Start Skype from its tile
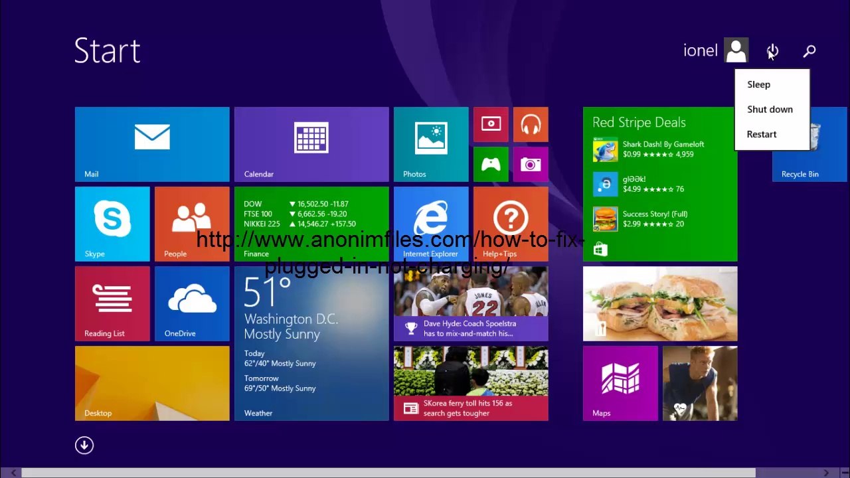Image resolution: width=850 pixels, height=478 pixels. (x=112, y=224)
